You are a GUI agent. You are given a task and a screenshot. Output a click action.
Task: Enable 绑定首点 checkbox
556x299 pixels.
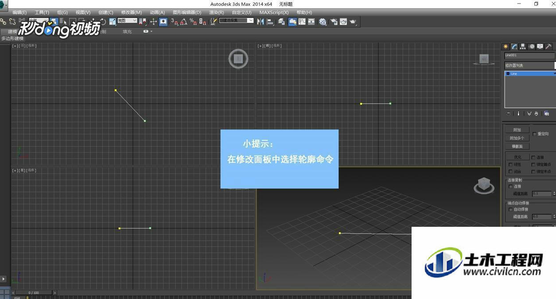click(x=533, y=164)
